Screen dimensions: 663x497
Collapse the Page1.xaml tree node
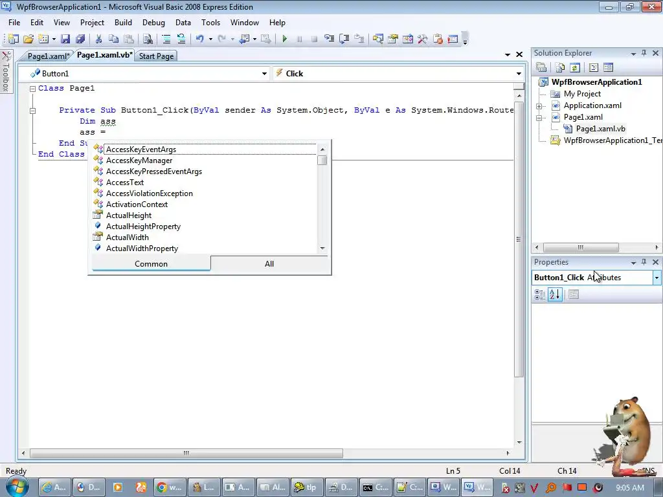(x=539, y=118)
